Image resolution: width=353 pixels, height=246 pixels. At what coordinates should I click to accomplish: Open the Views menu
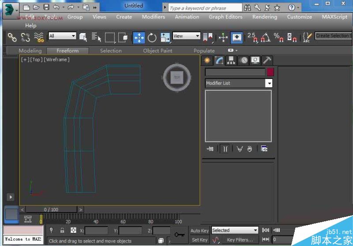(99, 17)
